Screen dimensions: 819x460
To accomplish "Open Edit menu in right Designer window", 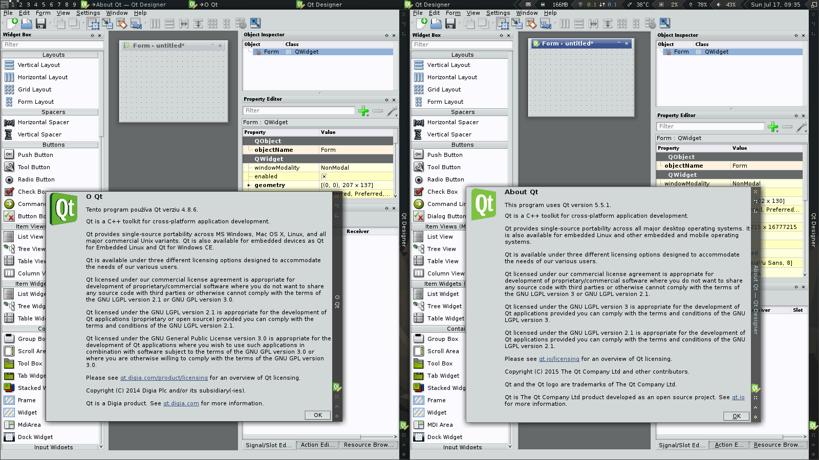I will click(434, 13).
